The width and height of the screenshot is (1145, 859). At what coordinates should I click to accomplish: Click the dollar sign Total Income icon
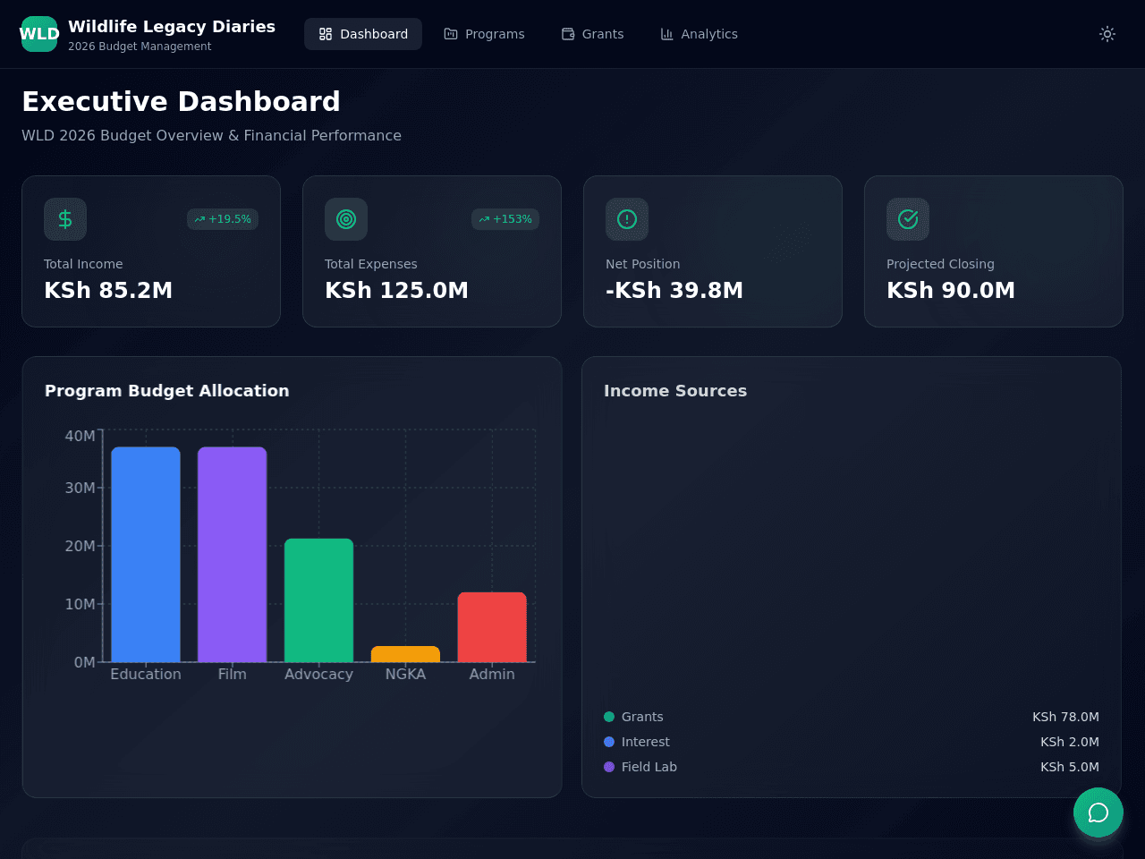coord(65,219)
